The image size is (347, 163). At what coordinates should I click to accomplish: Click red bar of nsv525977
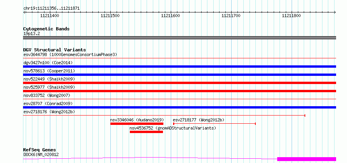click(x=179, y=91)
